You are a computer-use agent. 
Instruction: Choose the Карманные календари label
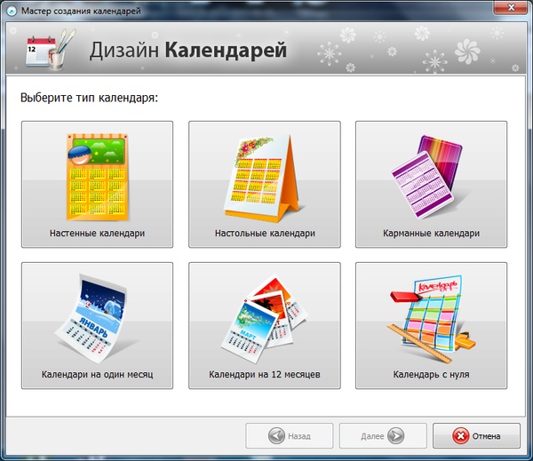tap(431, 234)
